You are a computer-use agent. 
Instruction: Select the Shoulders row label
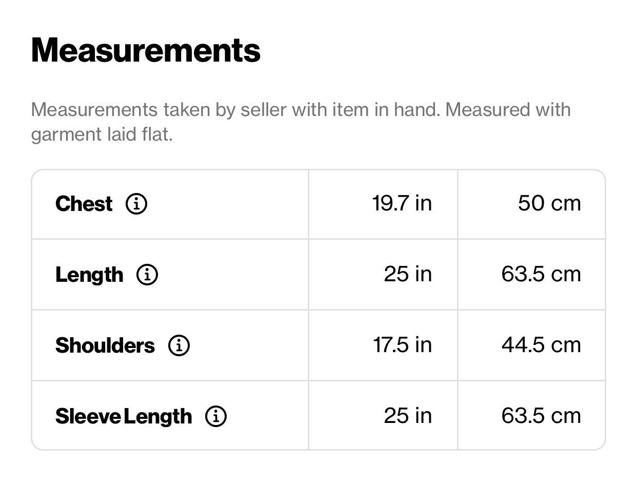coord(105,345)
